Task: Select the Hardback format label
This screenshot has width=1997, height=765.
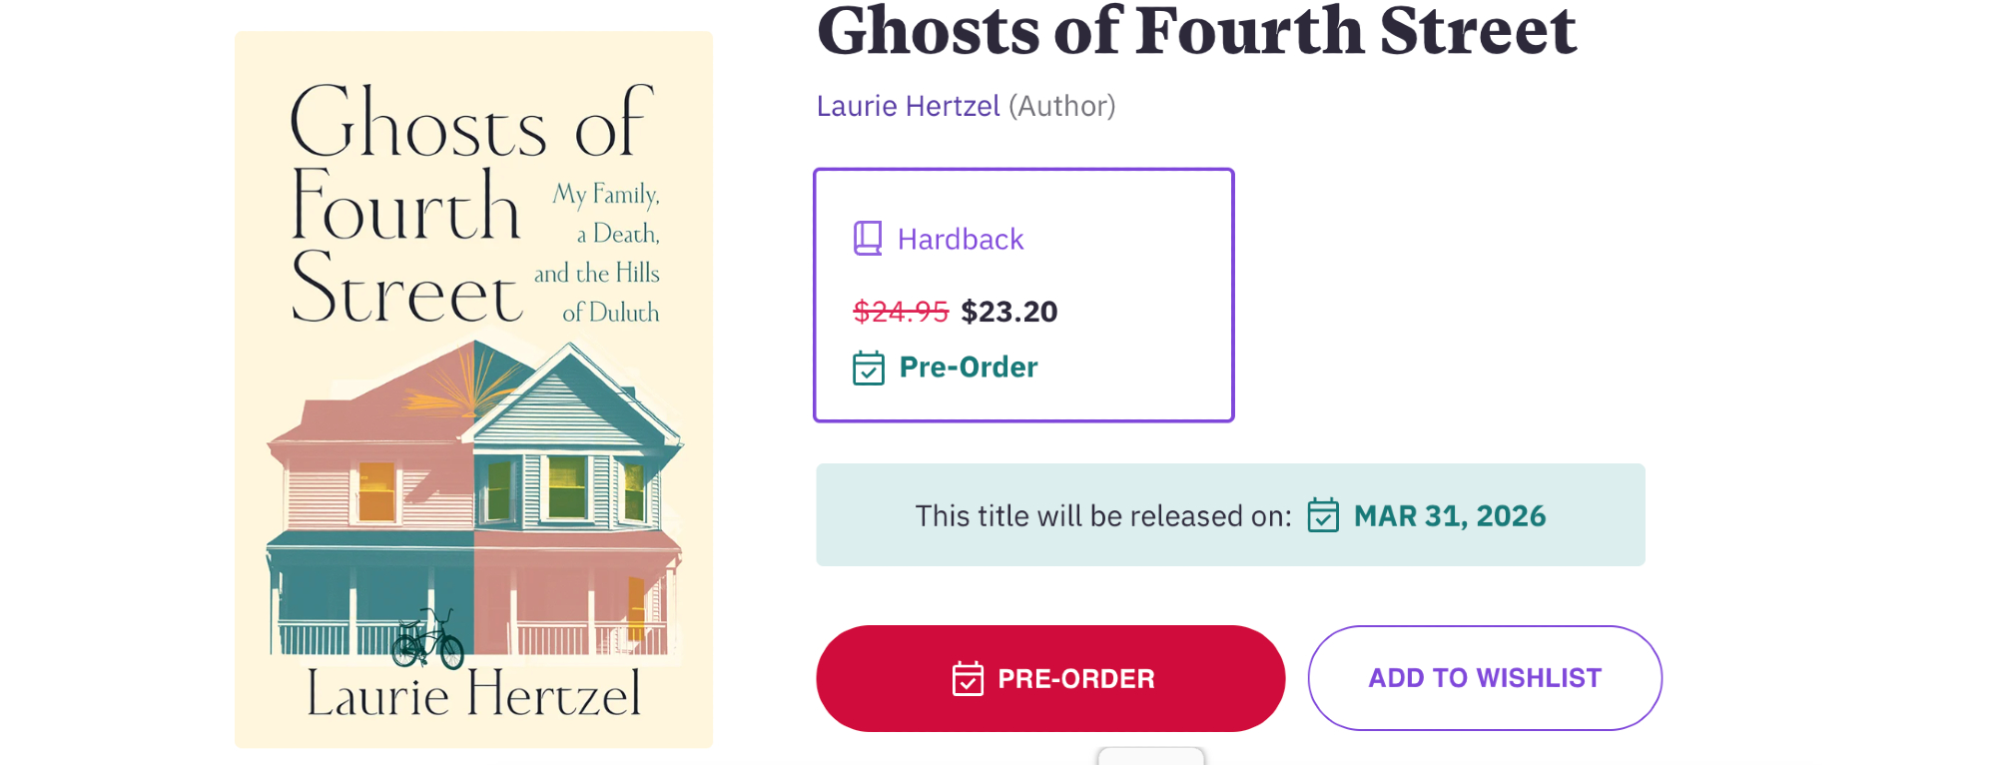Action: coord(961,240)
